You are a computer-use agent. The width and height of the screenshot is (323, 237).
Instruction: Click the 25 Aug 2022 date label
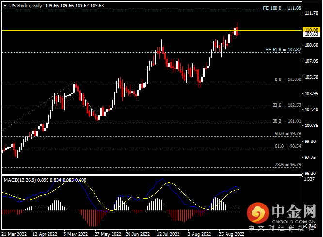[x=231, y=234]
